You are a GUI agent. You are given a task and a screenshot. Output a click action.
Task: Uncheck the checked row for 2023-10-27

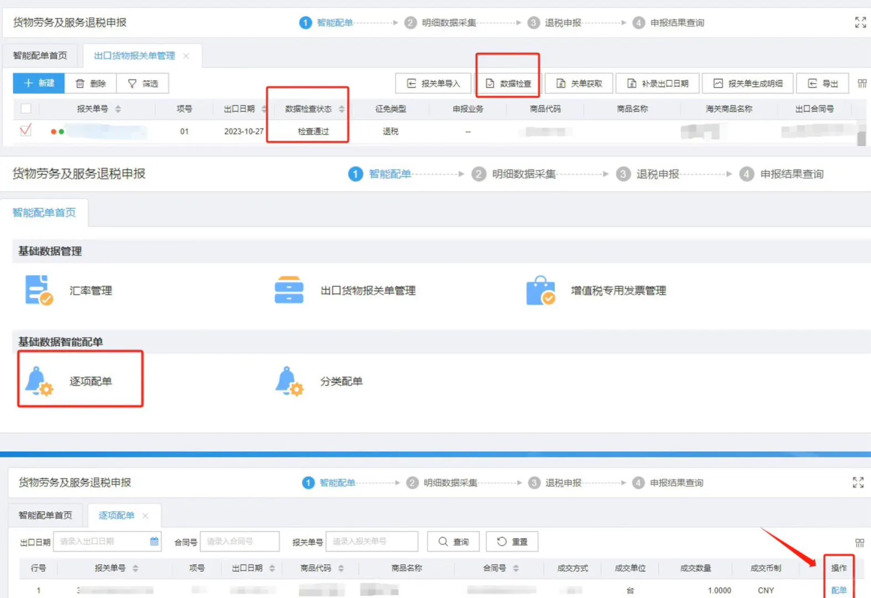coord(25,131)
